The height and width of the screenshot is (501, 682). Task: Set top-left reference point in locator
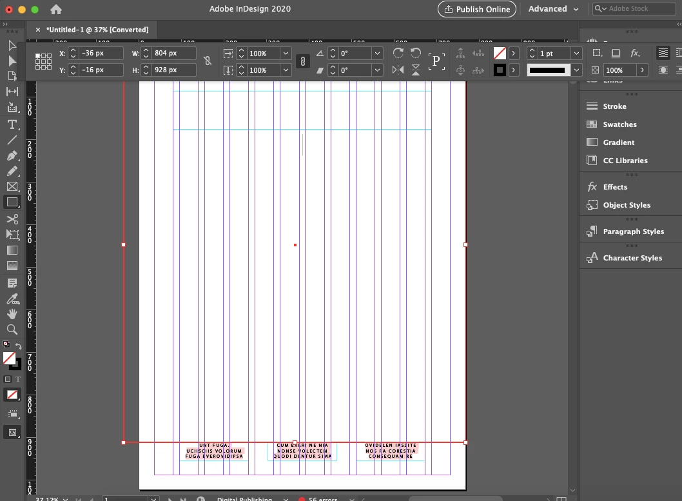[x=37, y=55]
